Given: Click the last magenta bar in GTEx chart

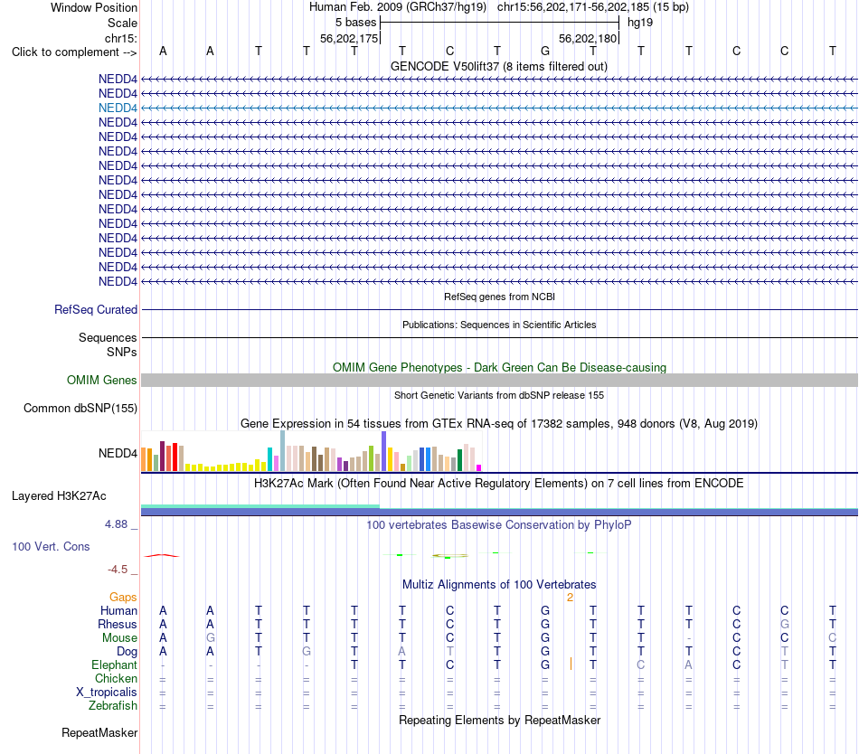Looking at the screenshot, I should pyautogui.click(x=479, y=467).
